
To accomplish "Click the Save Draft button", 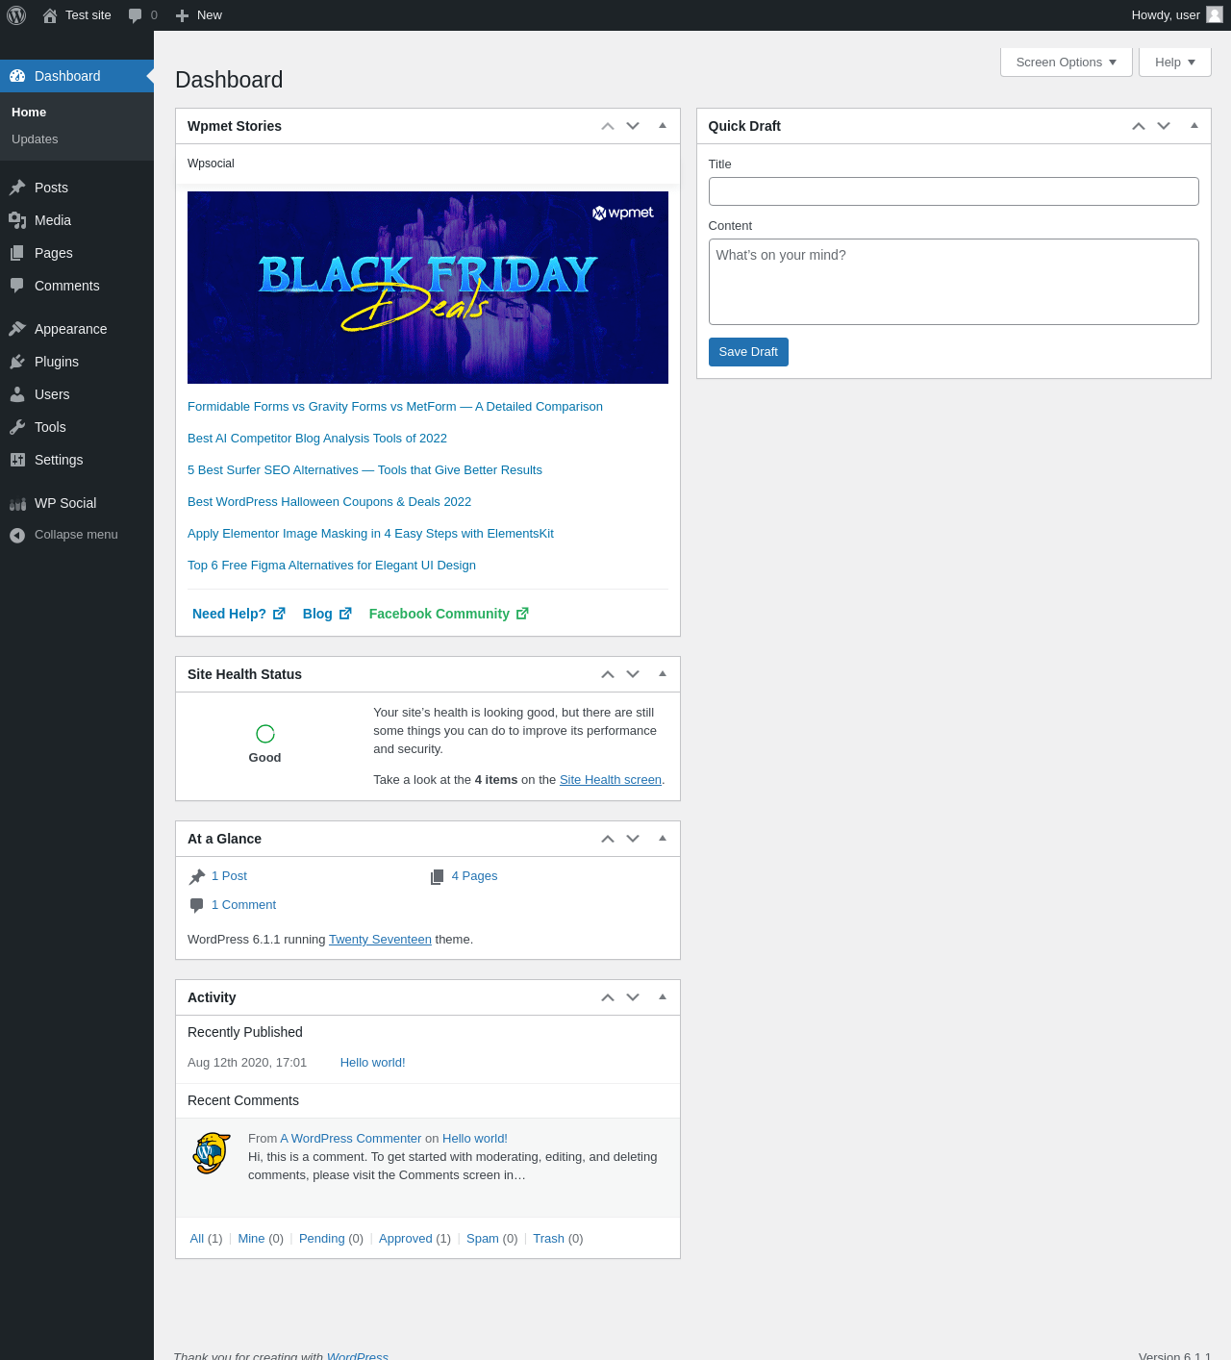I will tap(748, 352).
